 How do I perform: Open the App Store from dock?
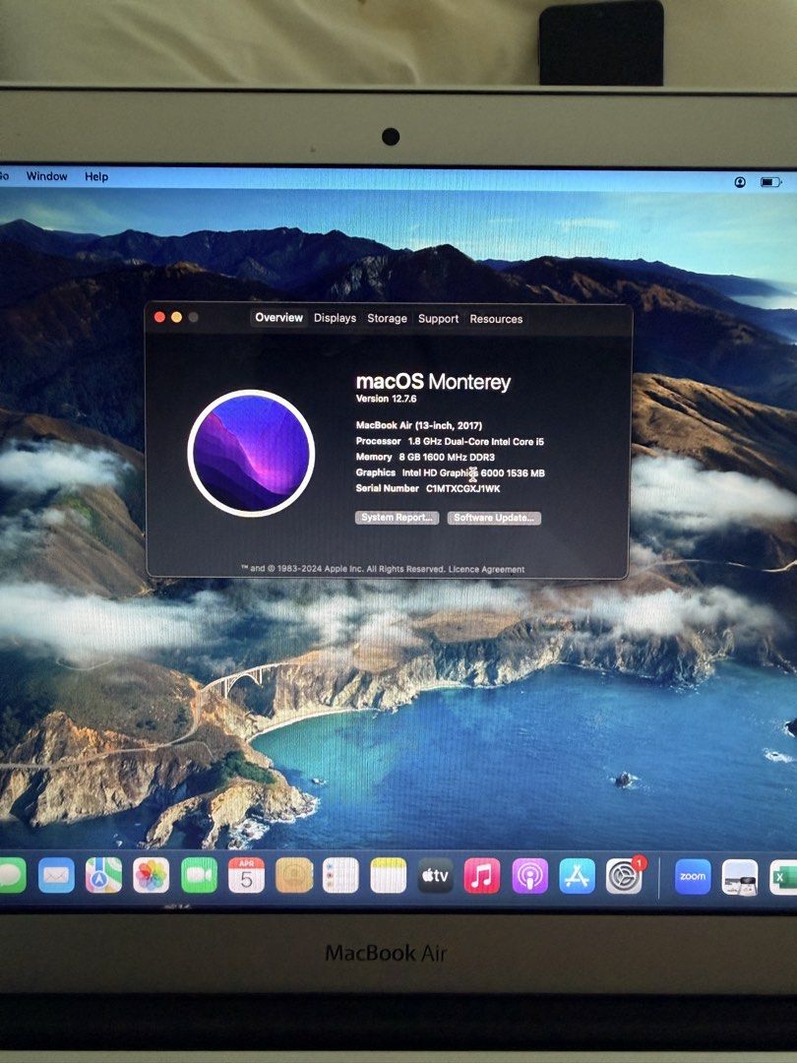point(577,876)
